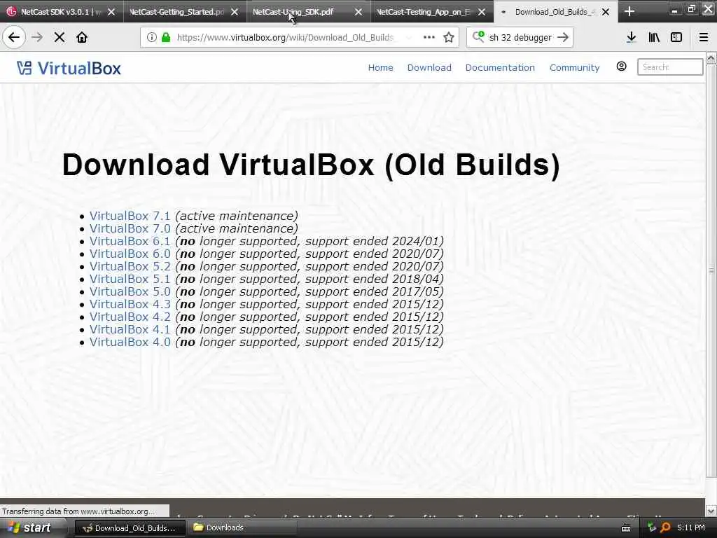Stop loading the page
Image resolution: width=717 pixels, height=538 pixels.
60,37
